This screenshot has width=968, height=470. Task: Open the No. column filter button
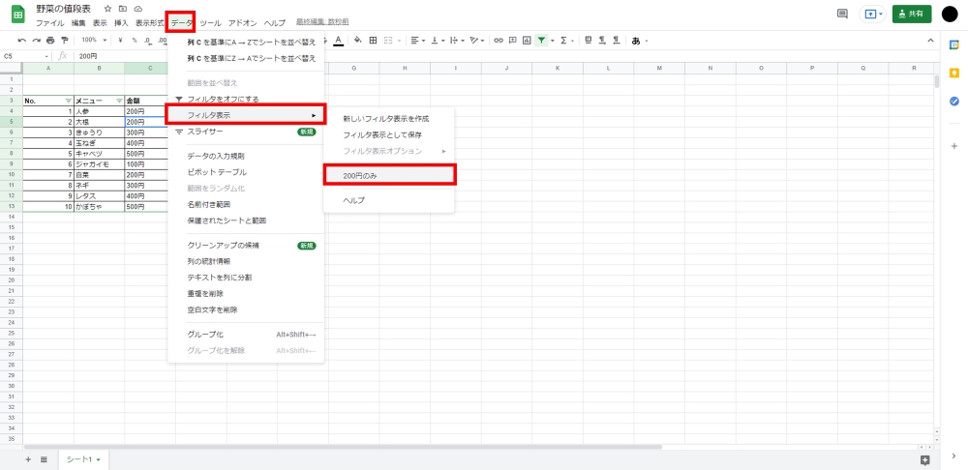[68, 100]
